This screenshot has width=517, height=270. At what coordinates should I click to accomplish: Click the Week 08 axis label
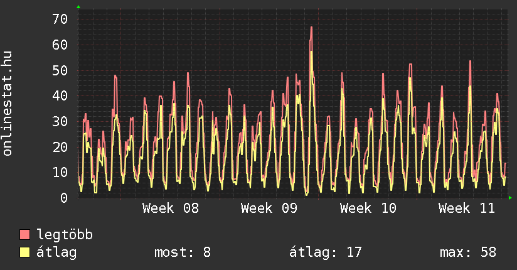click(171, 208)
